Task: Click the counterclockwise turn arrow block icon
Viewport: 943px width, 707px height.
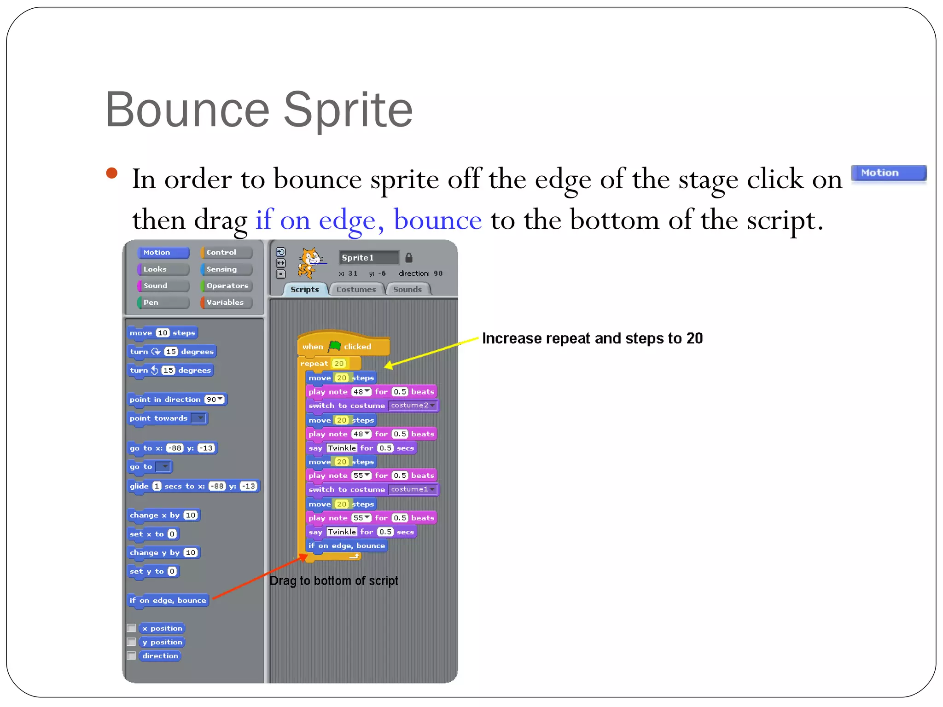Action: click(x=155, y=370)
